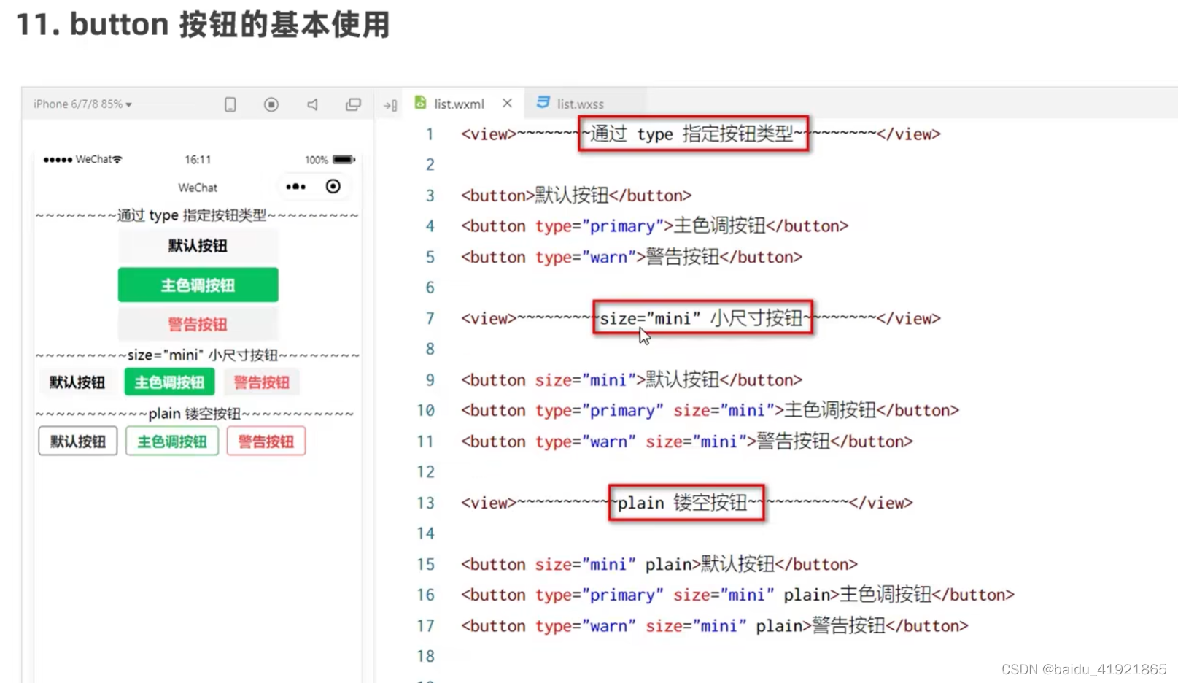The width and height of the screenshot is (1178, 683).
Task: Click the 小尺寸按钮 text on line 7
Action: pyautogui.click(x=756, y=318)
